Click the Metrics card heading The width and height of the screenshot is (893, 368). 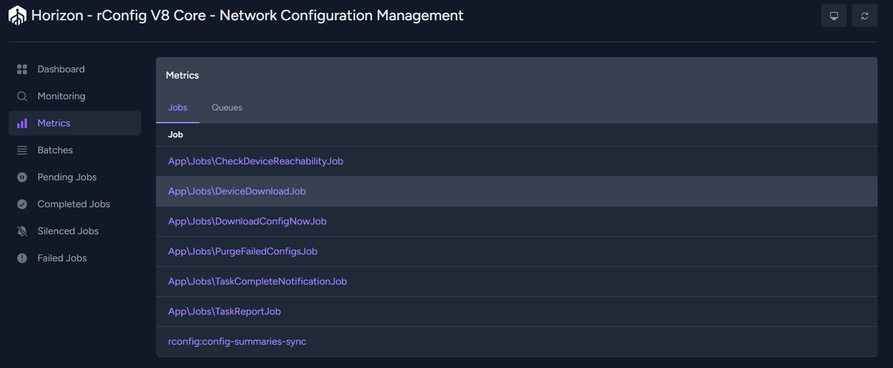pyautogui.click(x=182, y=75)
